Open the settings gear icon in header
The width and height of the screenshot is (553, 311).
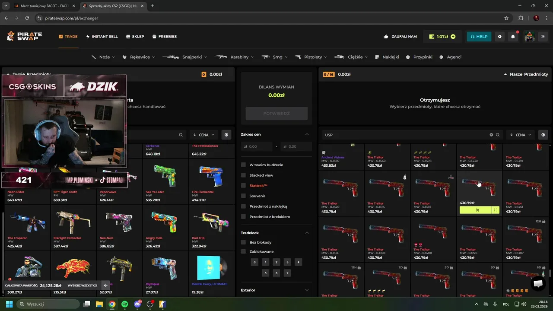pyautogui.click(x=500, y=37)
